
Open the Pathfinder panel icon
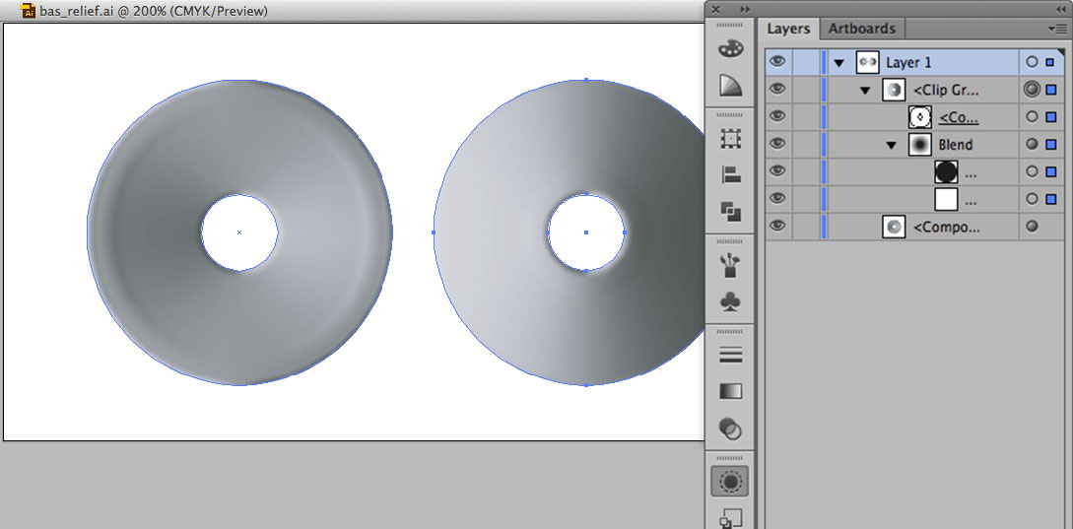tap(731, 211)
